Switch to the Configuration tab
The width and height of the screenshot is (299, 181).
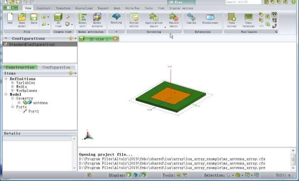click(x=56, y=67)
